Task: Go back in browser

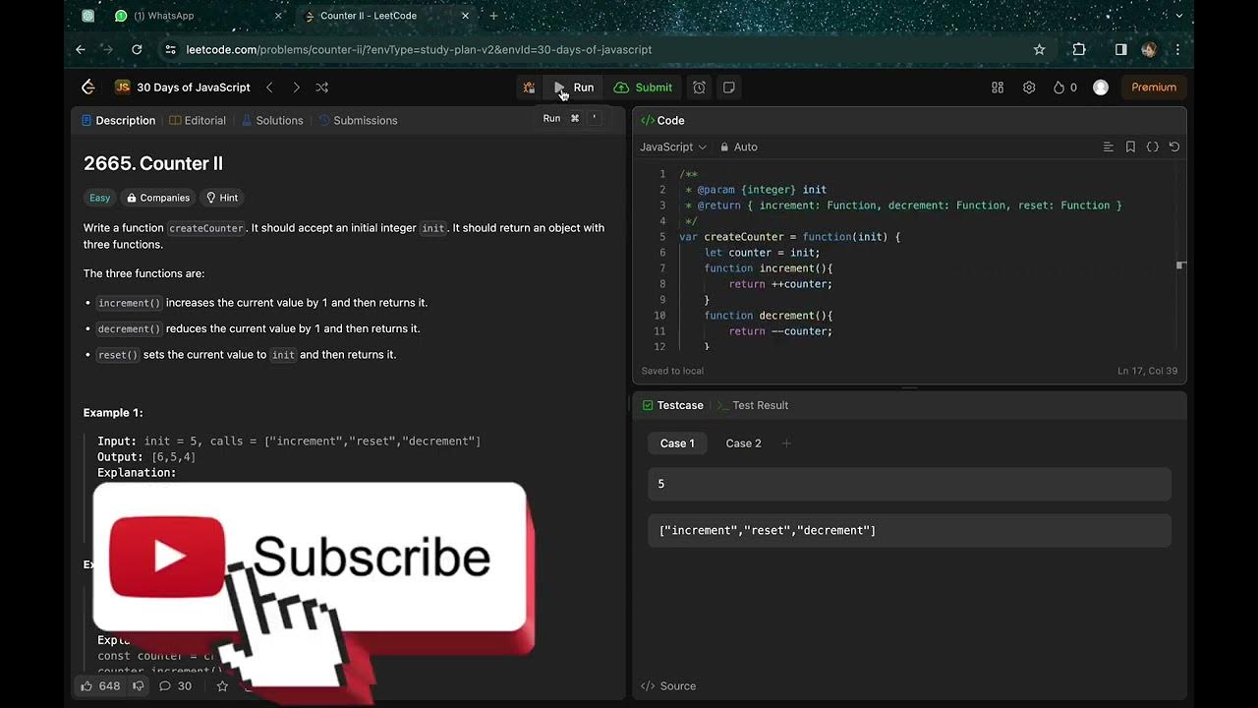Action: pos(81,49)
